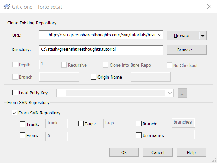Click the ellipsis button beside Putty key
Screen dimensions: 217x163
183,93
